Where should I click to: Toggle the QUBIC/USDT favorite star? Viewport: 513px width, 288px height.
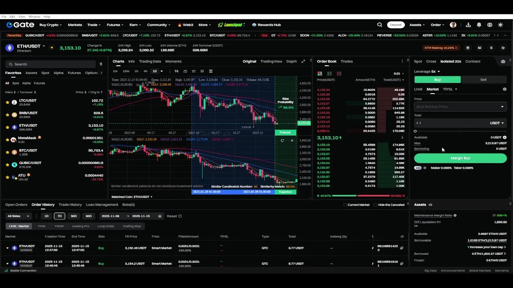tap(7, 164)
